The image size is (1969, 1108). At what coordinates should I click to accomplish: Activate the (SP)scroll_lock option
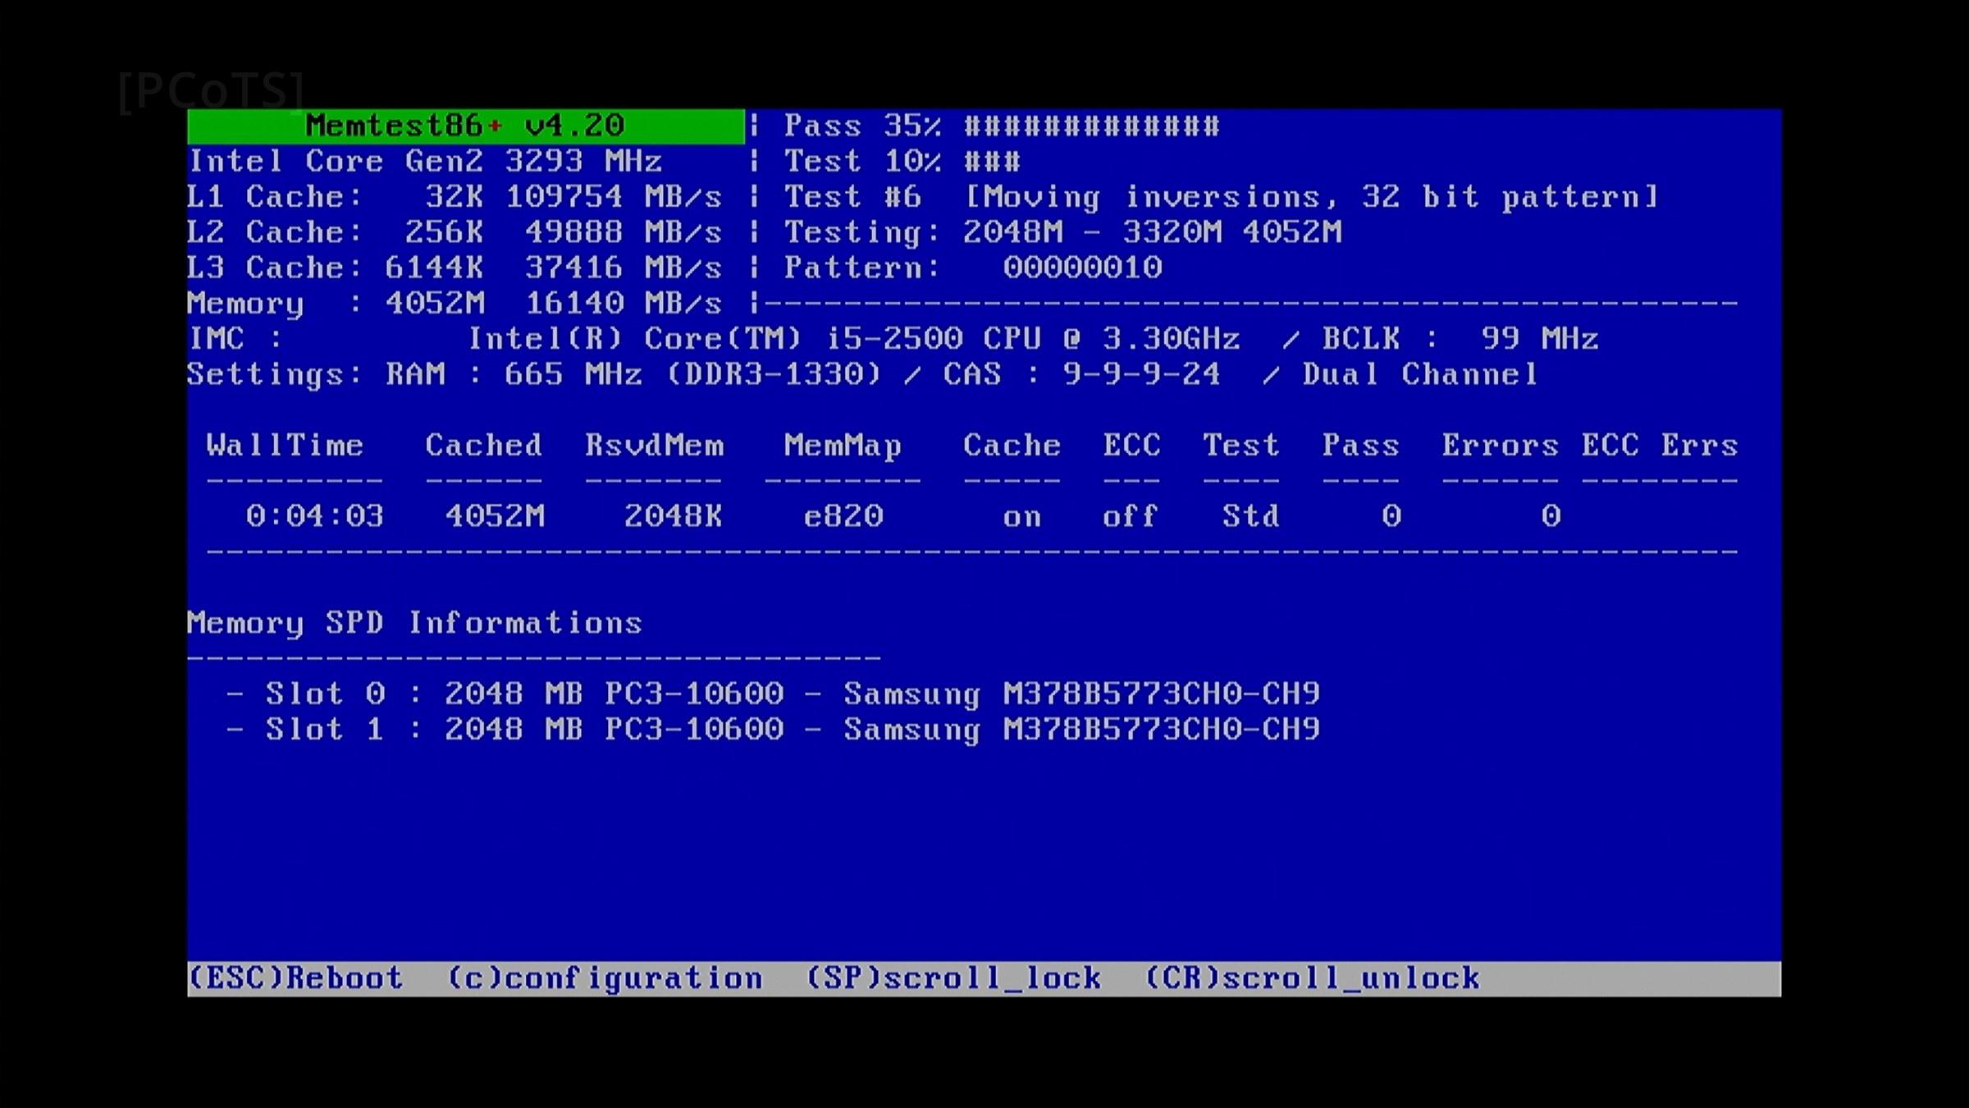(953, 978)
